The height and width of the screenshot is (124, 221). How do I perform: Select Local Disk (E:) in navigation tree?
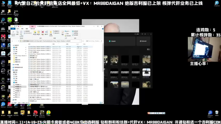coord(18,89)
